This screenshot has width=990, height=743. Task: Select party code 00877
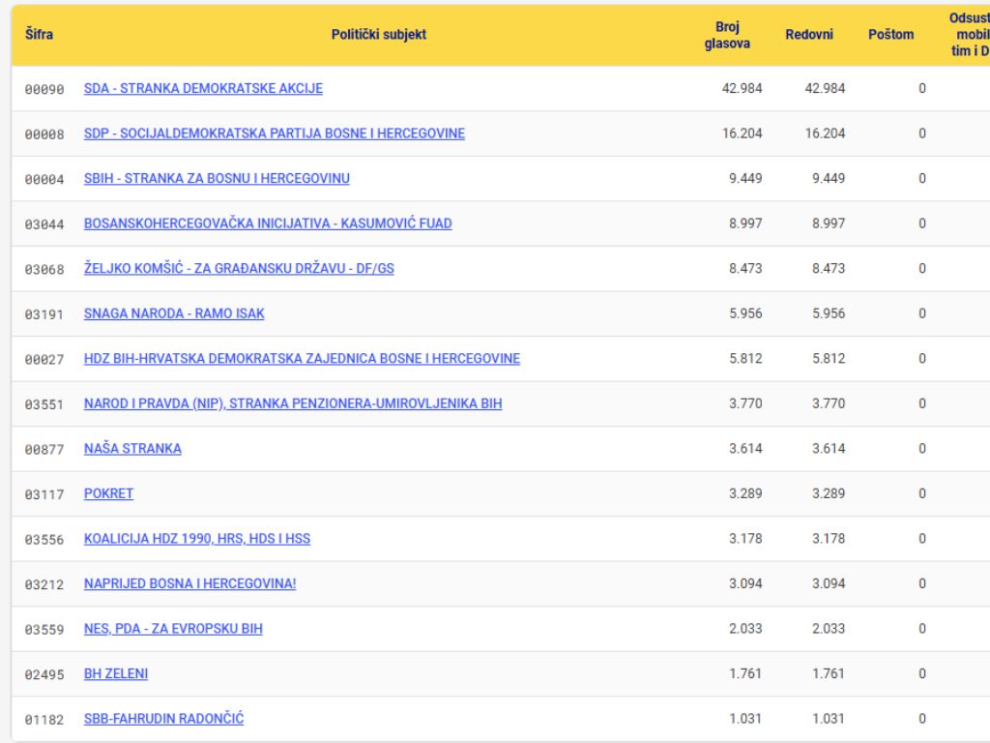[x=44, y=449]
